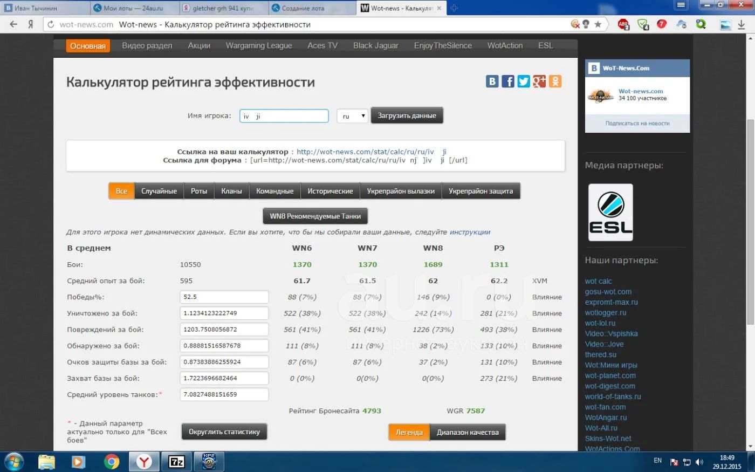The image size is (755, 472).
Task: Share page via Twitter icon
Action: tap(524, 81)
